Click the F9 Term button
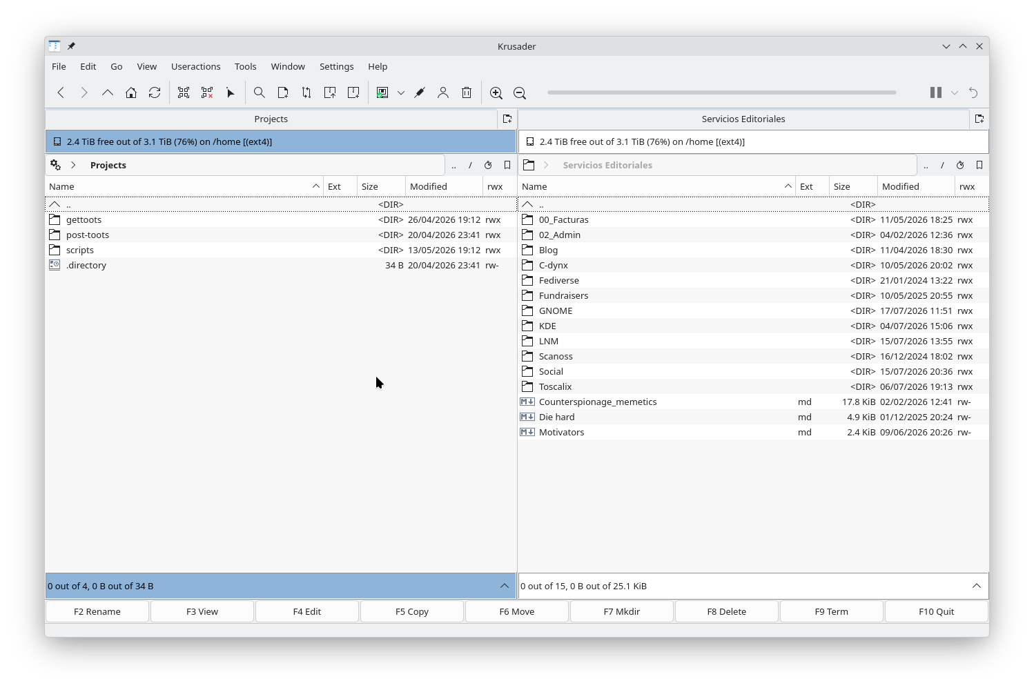Viewport: 1034px width, 690px height. (832, 611)
